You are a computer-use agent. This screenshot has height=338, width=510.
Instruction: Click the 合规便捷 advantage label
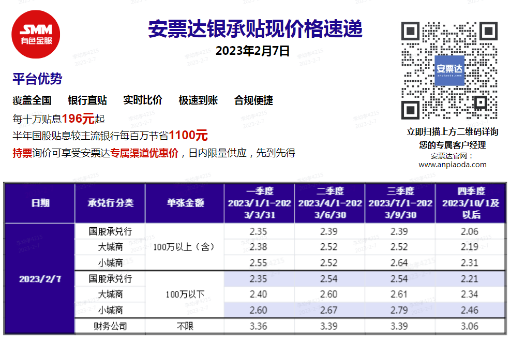pos(253,100)
